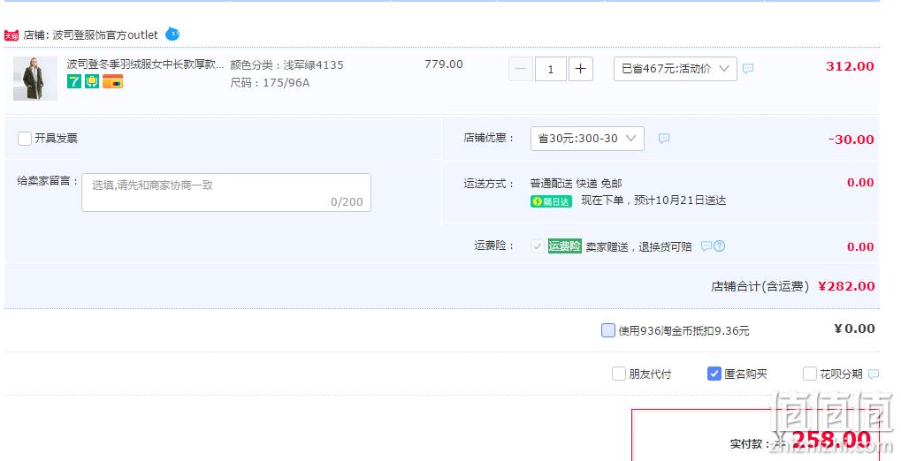Click the comment icon next to store discount
The height and width of the screenshot is (461, 901).
pyautogui.click(x=664, y=139)
